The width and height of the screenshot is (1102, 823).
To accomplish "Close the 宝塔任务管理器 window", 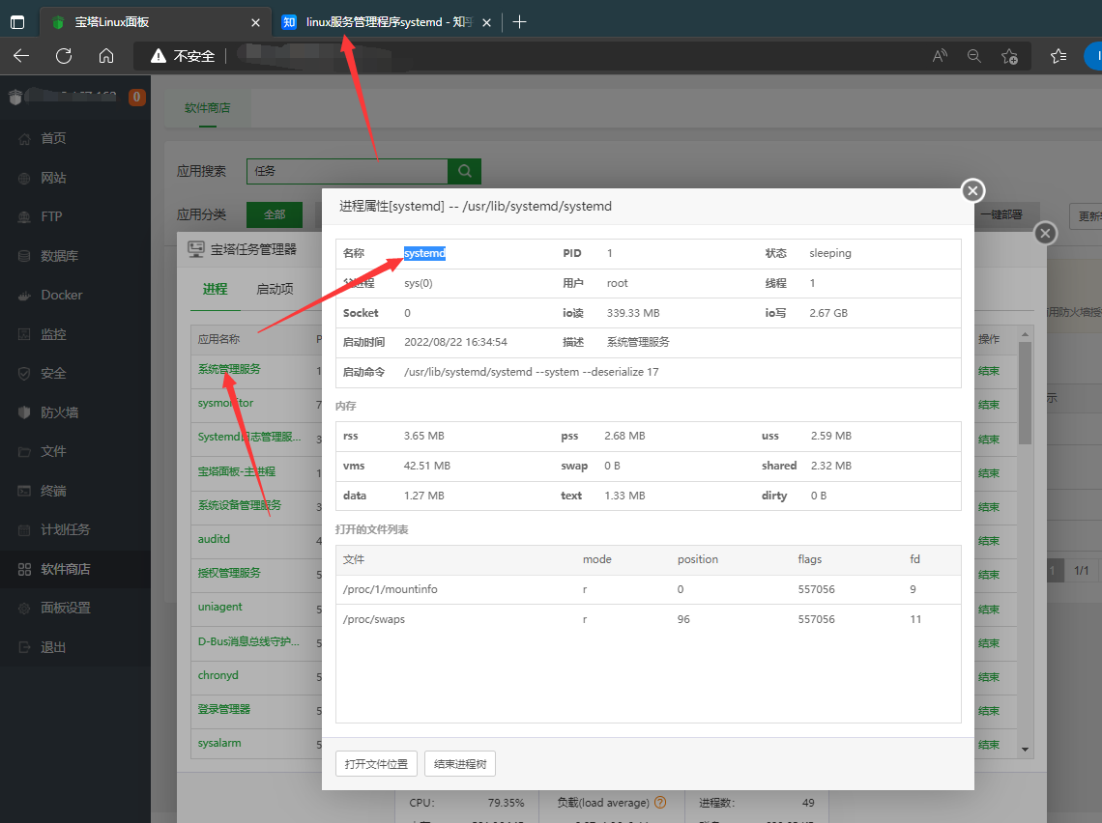I will 1045,233.
